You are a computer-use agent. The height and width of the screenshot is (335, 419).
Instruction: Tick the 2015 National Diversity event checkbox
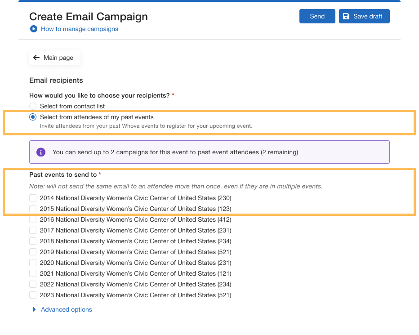click(x=33, y=209)
